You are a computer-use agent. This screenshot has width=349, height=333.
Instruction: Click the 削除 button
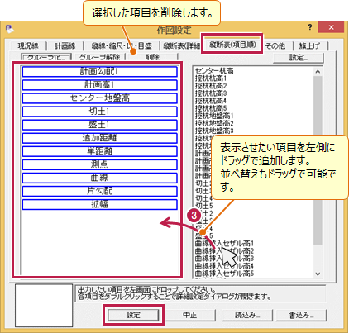point(152,57)
